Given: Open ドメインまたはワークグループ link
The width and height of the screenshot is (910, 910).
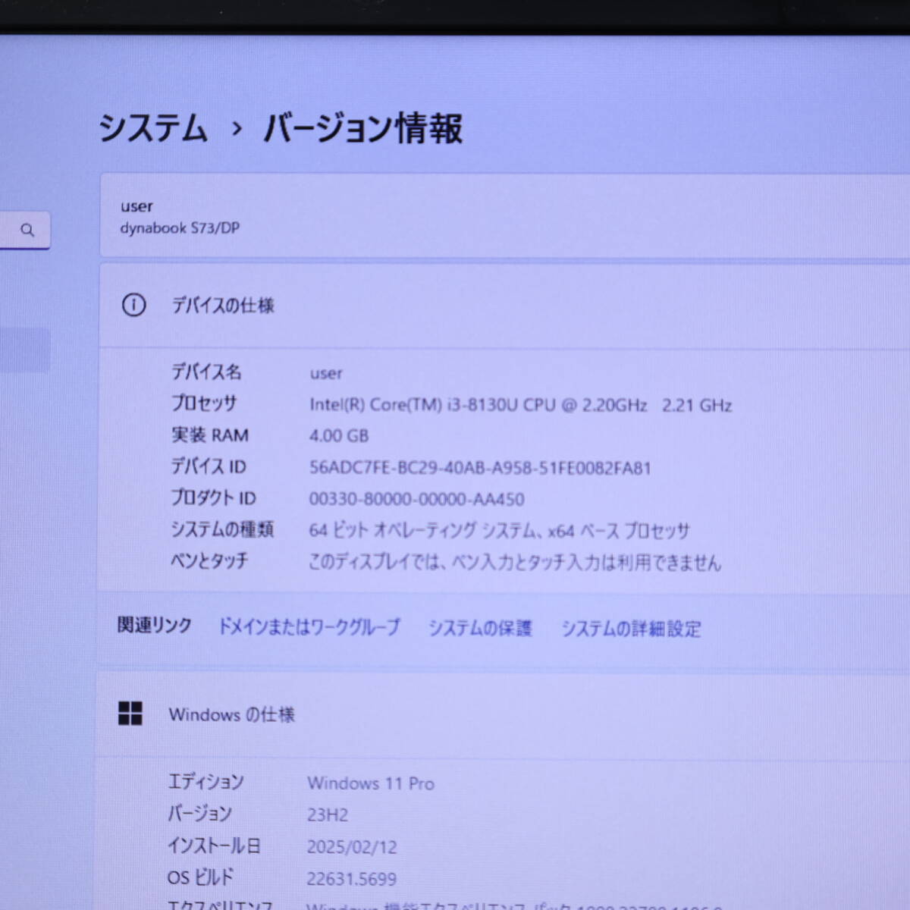Looking at the screenshot, I should click(309, 626).
